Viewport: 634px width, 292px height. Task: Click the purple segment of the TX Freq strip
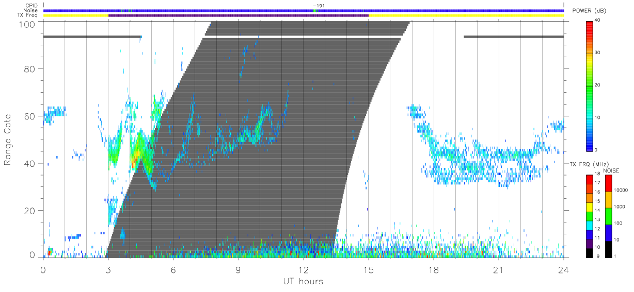[x=239, y=15]
